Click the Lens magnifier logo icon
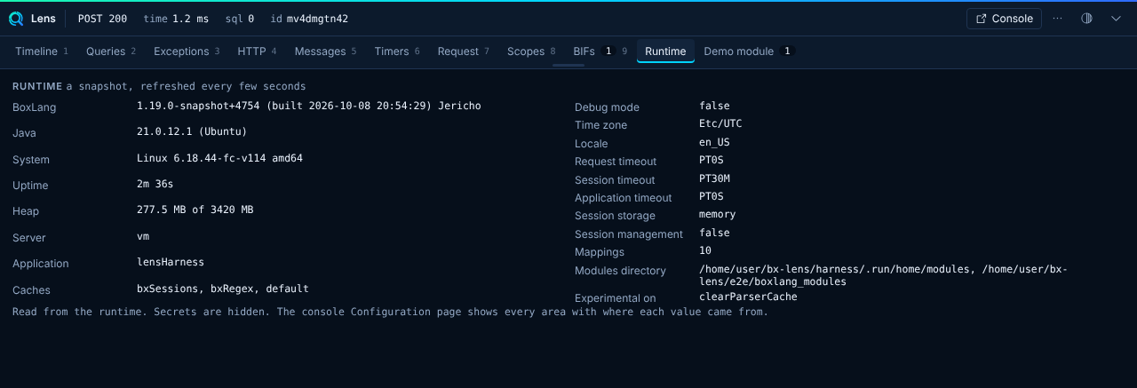 point(16,19)
